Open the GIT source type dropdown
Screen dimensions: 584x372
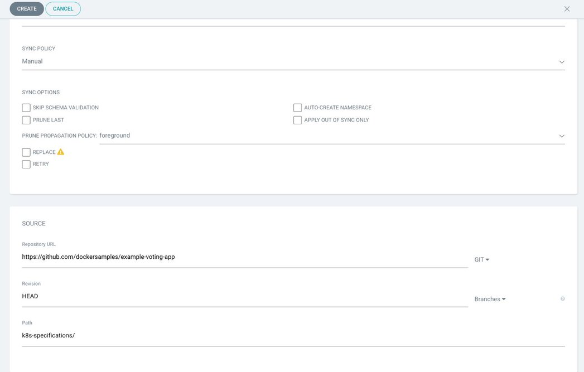click(481, 259)
